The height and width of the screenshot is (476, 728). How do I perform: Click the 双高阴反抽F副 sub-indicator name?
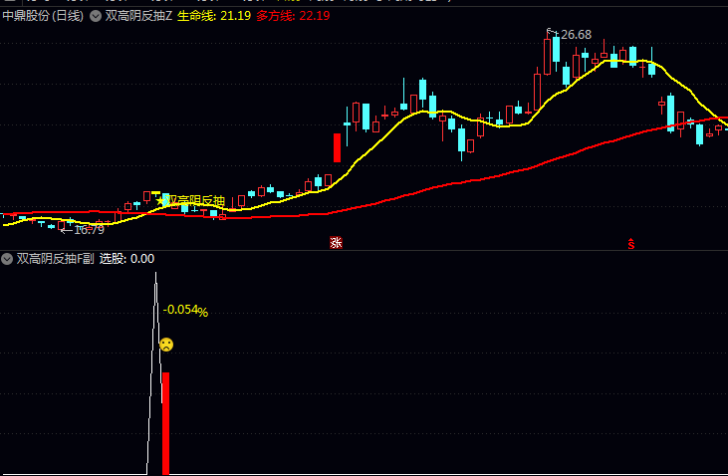(55, 259)
